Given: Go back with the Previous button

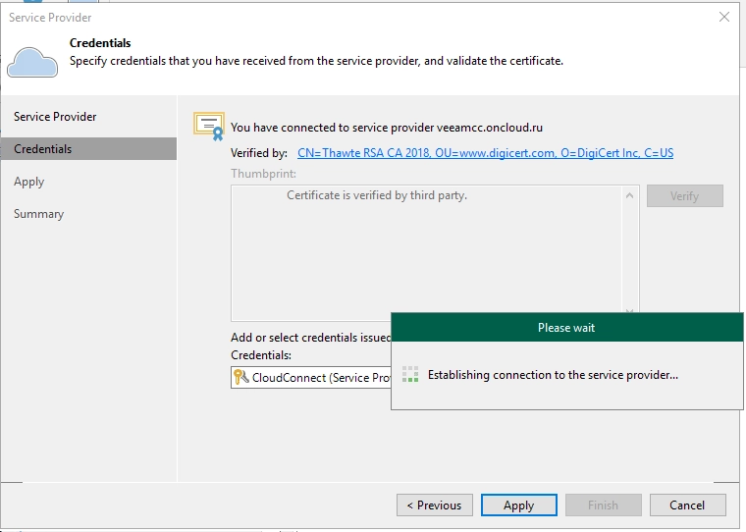Looking at the screenshot, I should click(434, 505).
